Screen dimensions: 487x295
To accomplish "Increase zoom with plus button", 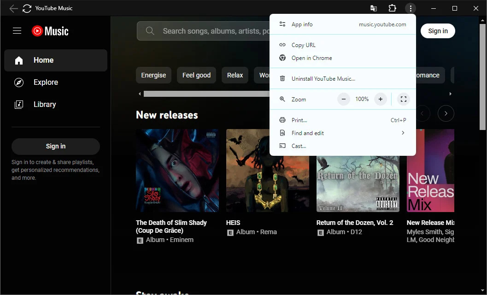I will (380, 99).
